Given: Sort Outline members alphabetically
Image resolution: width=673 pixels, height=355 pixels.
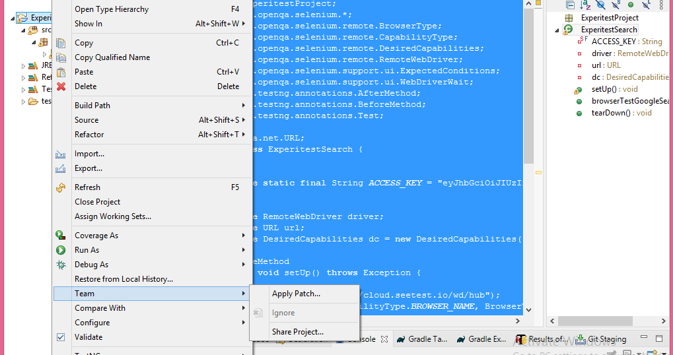Looking at the screenshot, I should coord(585,5).
